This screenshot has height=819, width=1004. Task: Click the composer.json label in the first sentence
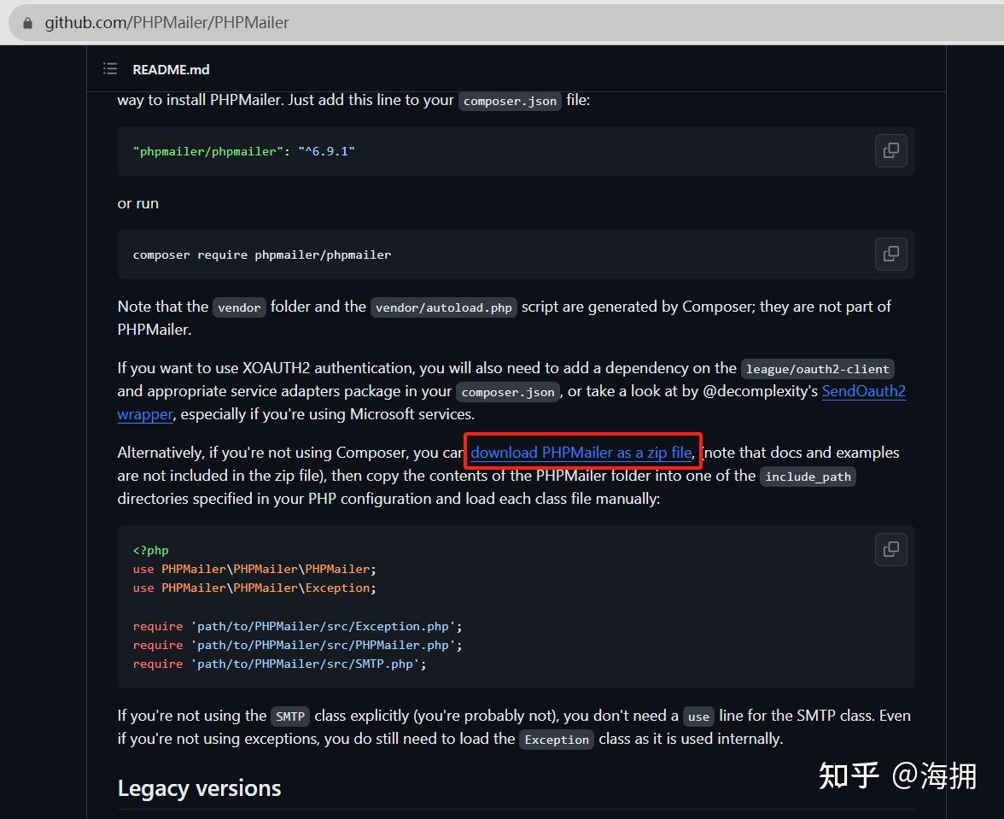click(510, 101)
